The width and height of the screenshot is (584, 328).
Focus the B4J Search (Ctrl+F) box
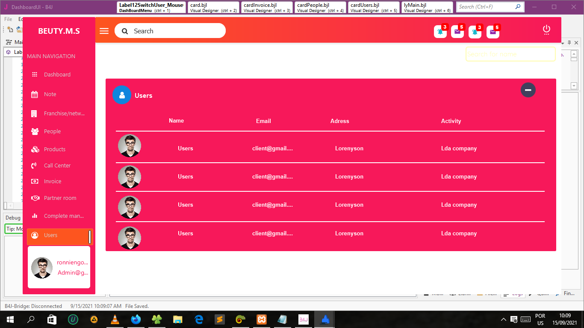tap(490, 7)
